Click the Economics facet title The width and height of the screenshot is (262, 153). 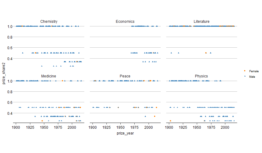click(x=125, y=22)
